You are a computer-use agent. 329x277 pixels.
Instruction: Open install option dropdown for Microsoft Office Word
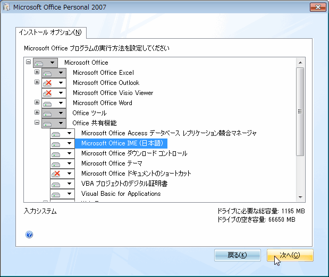[x=61, y=103]
